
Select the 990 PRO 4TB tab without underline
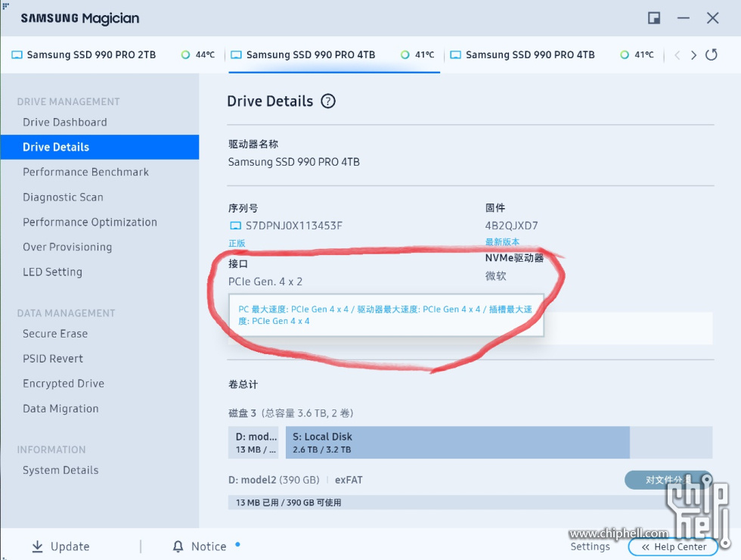click(x=553, y=54)
